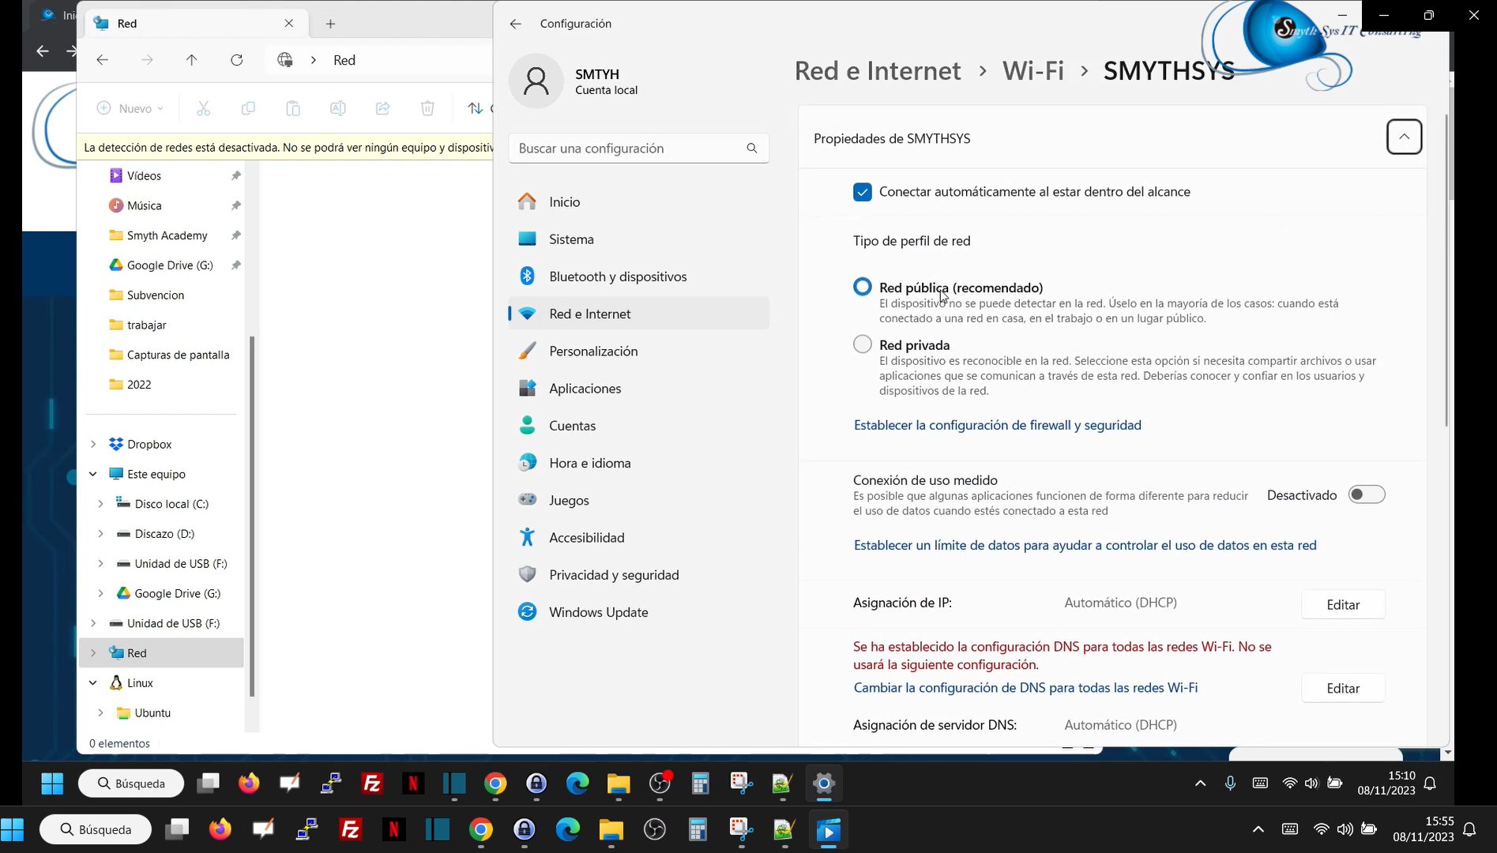Image resolution: width=1497 pixels, height=853 pixels.
Task: Select Red privada radio option
Action: pos(862,344)
